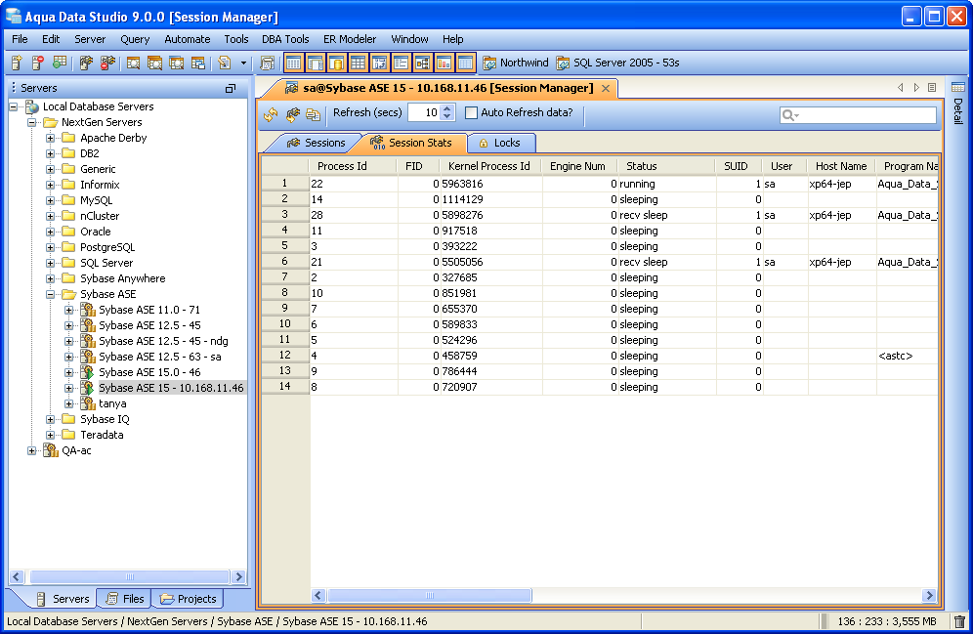Open the DBA Tools menu
This screenshot has height=634, width=973.
pyautogui.click(x=285, y=39)
